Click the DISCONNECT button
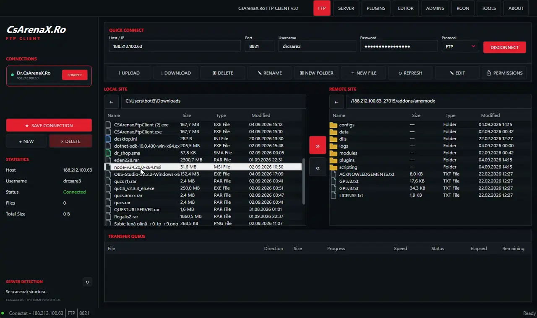 coord(505,47)
